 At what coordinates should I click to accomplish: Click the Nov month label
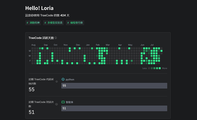(66, 45)
